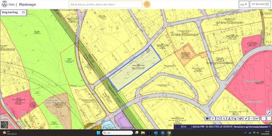The width and height of the screenshot is (272, 136).
Task: Click the Oslo Planinnsyn logo
Action: (x=19, y=5)
